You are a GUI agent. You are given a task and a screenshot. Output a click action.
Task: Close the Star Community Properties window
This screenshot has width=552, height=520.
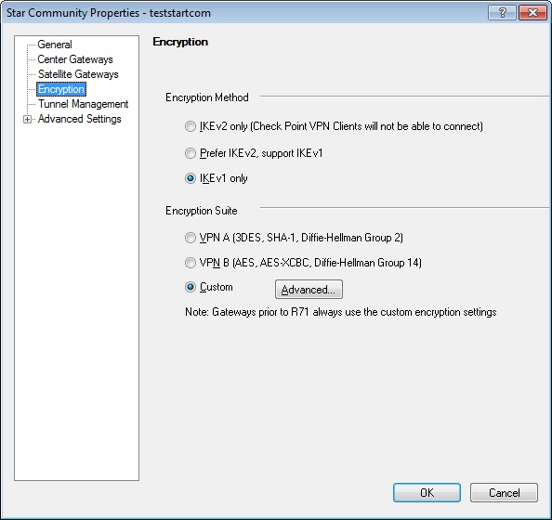pos(532,13)
